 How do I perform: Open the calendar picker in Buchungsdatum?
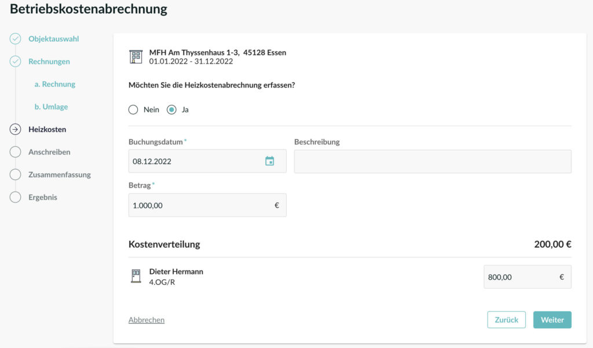point(269,161)
